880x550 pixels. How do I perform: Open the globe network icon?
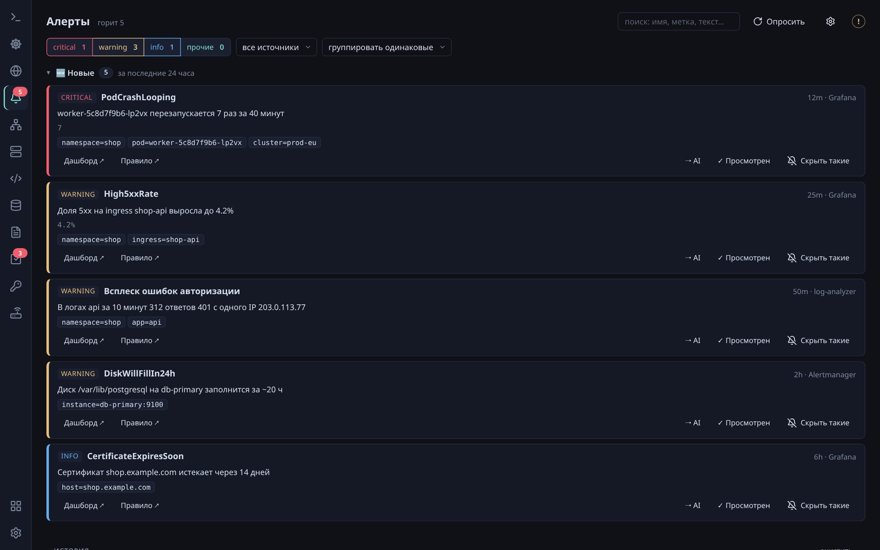click(x=15, y=71)
